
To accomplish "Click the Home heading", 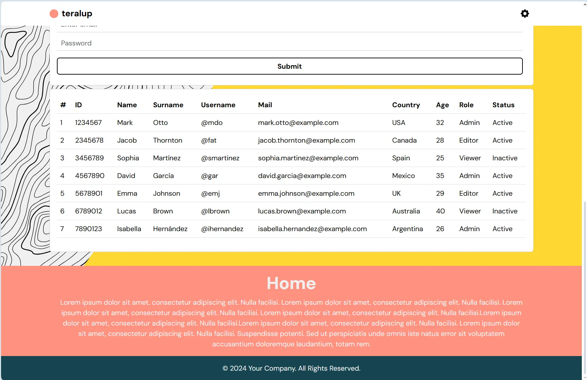I will click(x=291, y=283).
